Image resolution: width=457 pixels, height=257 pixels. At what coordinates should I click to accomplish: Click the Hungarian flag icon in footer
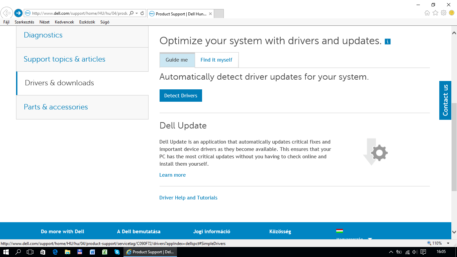click(340, 231)
